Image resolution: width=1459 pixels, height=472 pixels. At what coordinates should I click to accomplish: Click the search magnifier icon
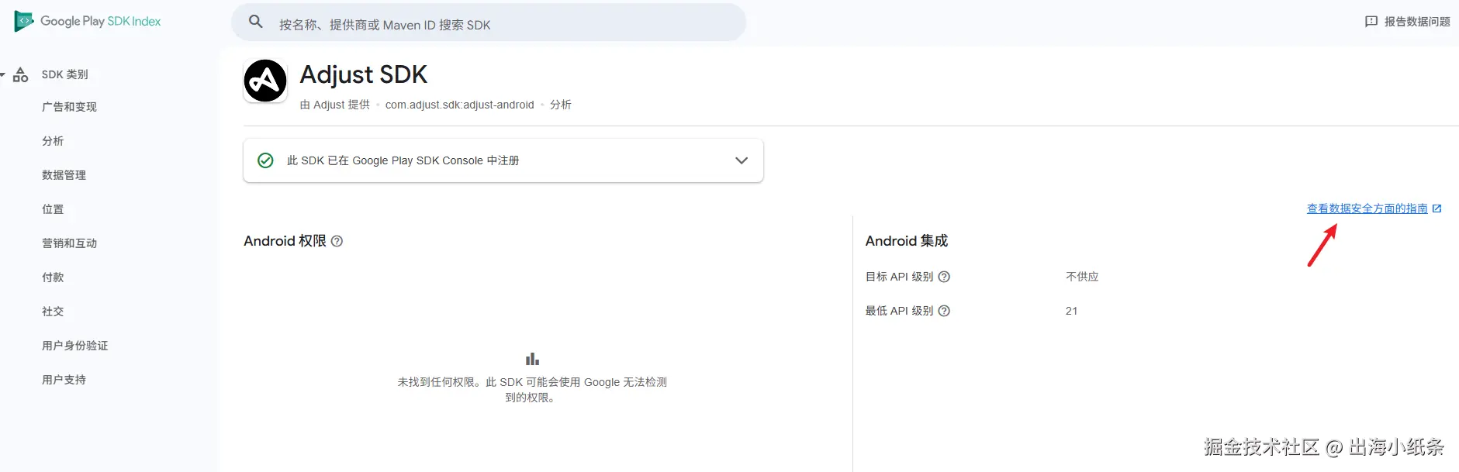tap(256, 22)
